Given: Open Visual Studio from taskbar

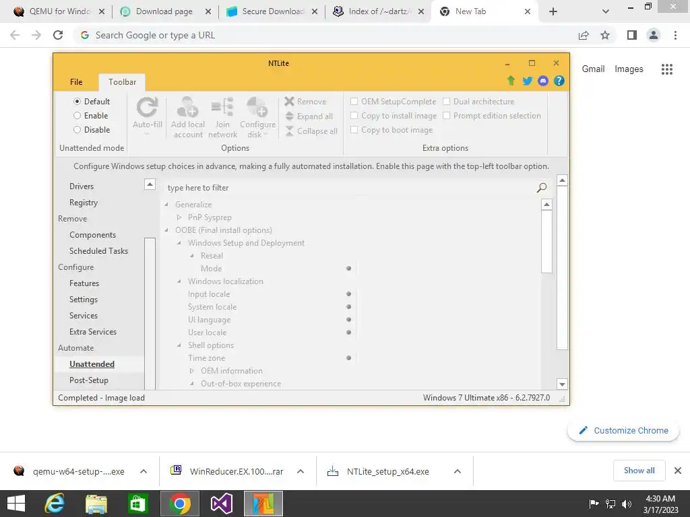Looking at the screenshot, I should click(221, 504).
